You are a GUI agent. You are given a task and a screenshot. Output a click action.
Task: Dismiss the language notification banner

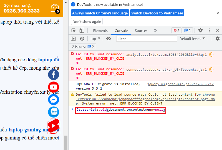tap(218, 13)
